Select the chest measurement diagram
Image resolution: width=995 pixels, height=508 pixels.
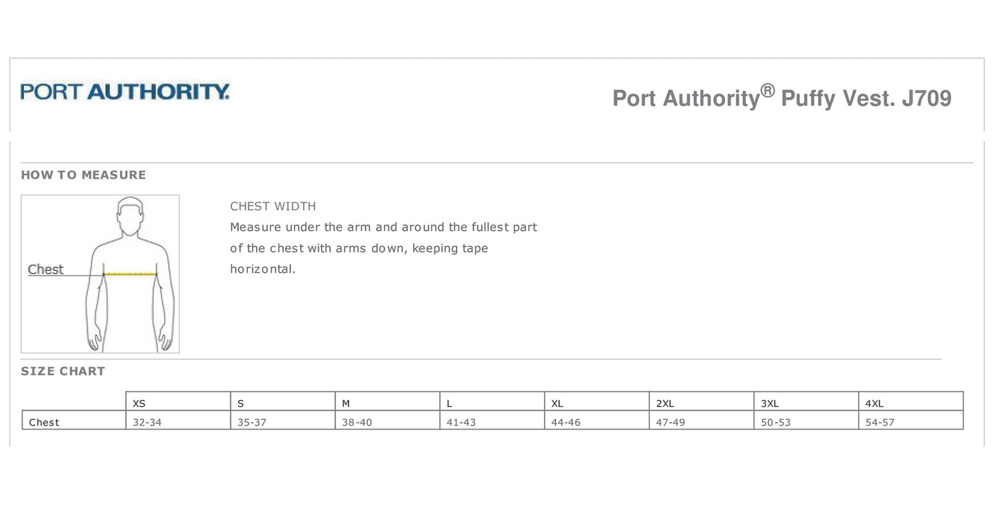click(101, 274)
